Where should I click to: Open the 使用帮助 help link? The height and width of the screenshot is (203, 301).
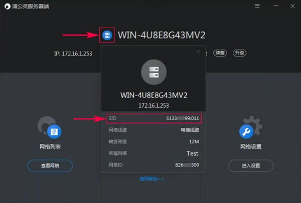152,179
